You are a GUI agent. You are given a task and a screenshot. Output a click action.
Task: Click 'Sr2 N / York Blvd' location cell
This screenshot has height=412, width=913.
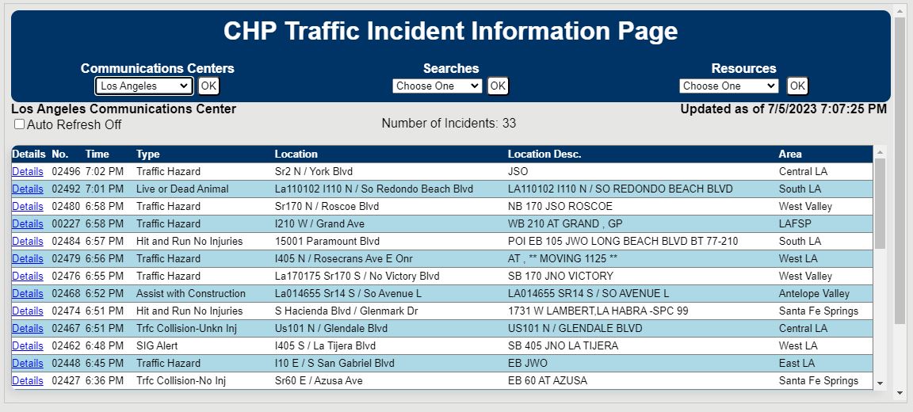click(313, 172)
